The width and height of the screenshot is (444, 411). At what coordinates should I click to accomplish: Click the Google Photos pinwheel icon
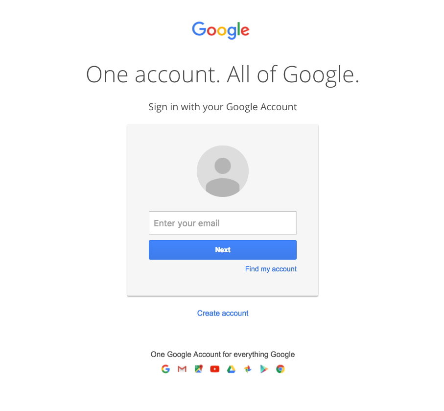(248, 369)
